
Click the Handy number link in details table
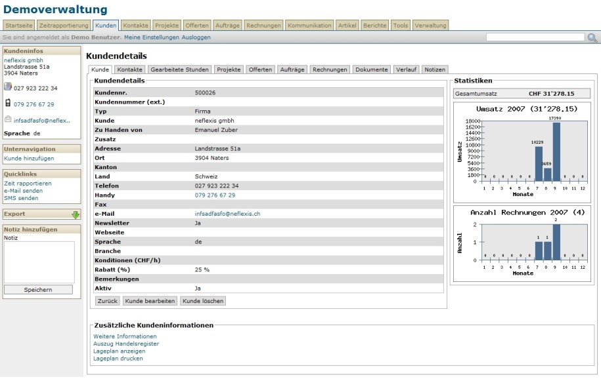pyautogui.click(x=215, y=195)
